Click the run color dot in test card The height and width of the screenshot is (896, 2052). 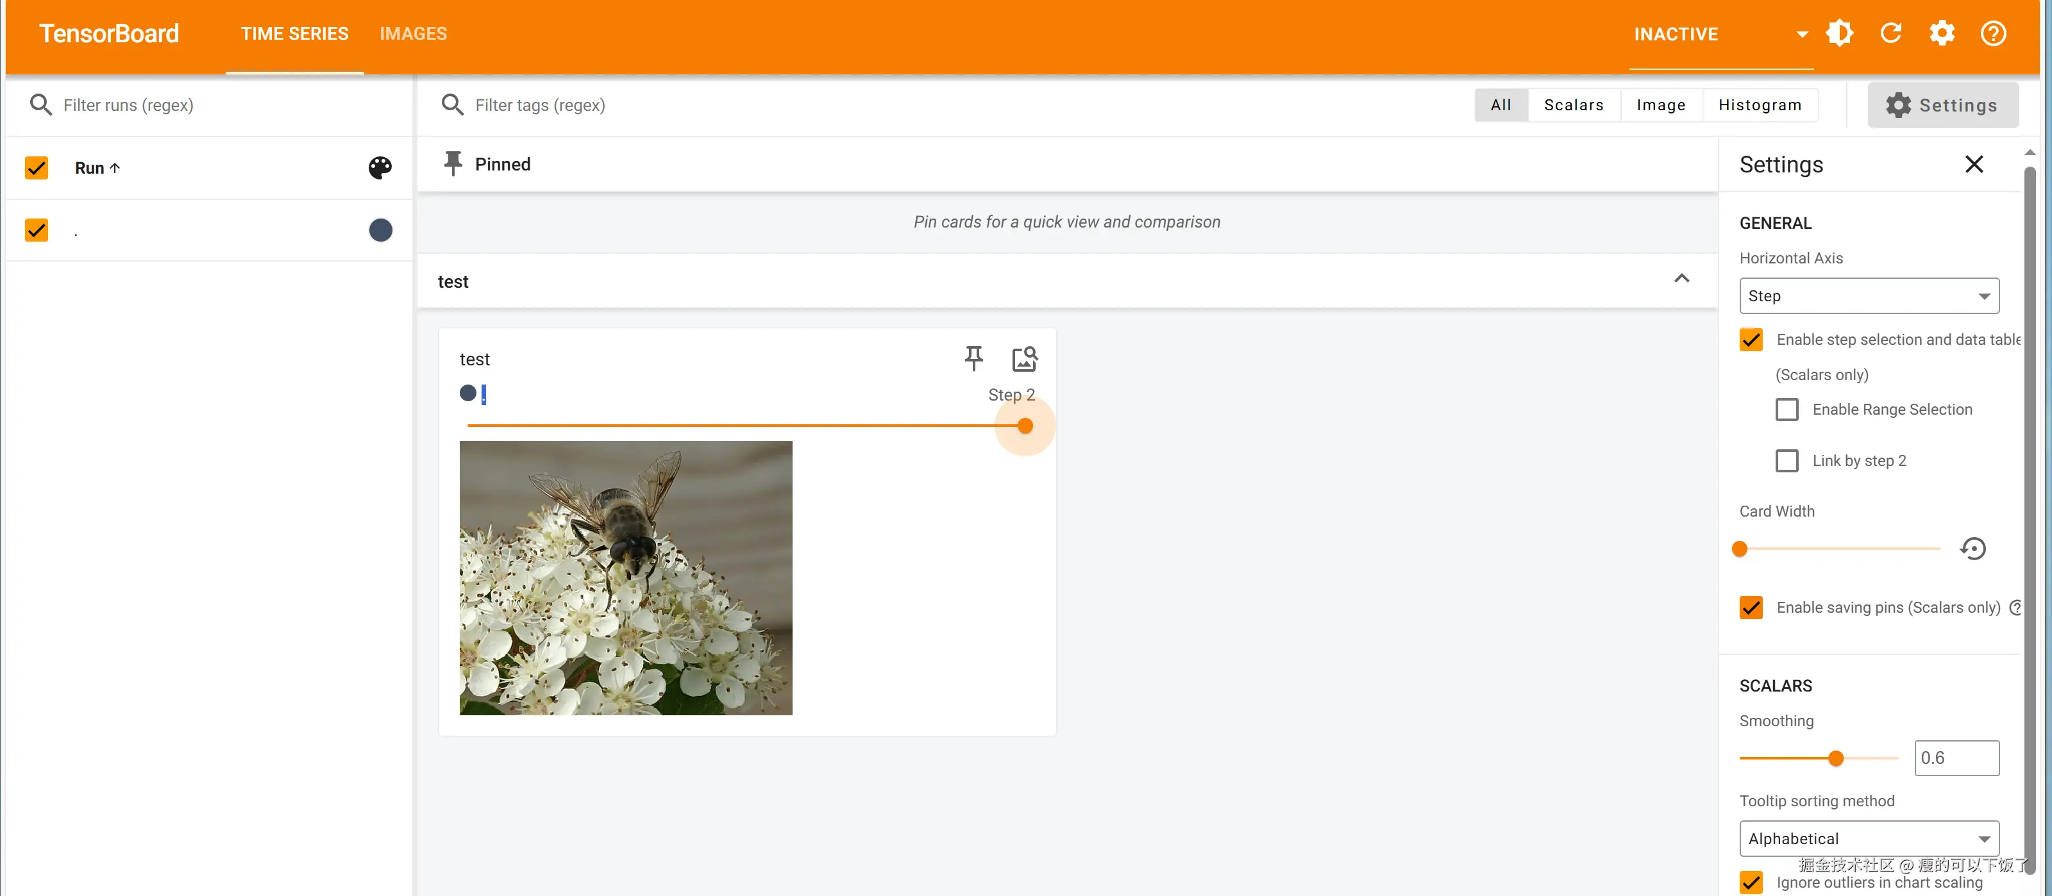[x=467, y=394]
